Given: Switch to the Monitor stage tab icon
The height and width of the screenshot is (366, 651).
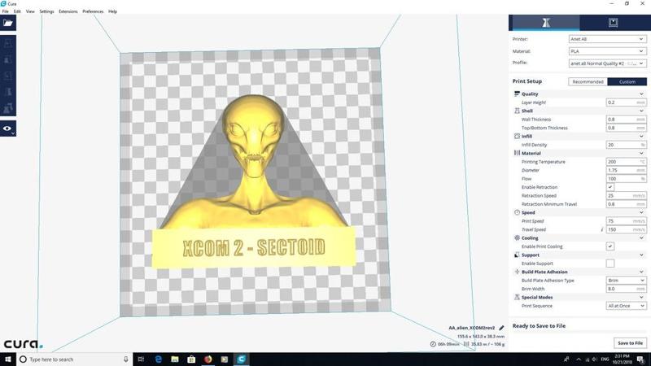Looking at the screenshot, I should [x=614, y=23].
